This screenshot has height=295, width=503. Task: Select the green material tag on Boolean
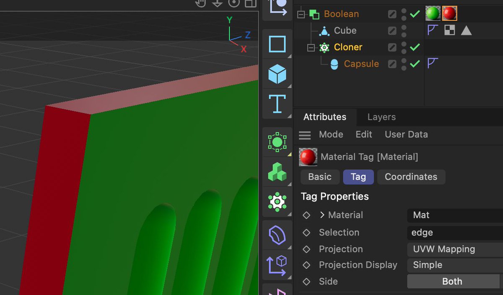click(433, 13)
